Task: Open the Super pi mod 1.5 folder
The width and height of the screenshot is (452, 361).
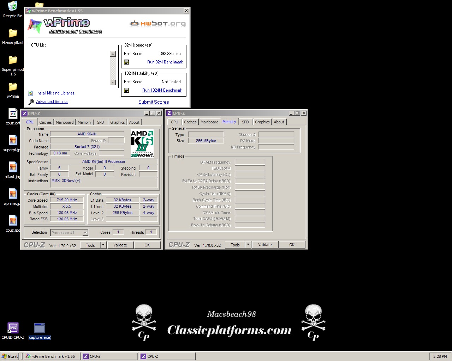Action: point(13,60)
